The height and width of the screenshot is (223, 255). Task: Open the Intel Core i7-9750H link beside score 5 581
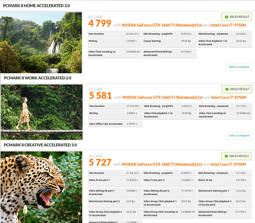pyautogui.click(x=229, y=97)
